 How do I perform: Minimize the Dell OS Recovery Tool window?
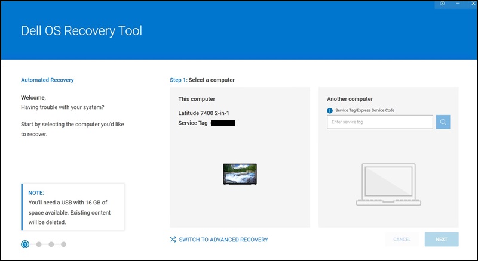click(x=458, y=4)
